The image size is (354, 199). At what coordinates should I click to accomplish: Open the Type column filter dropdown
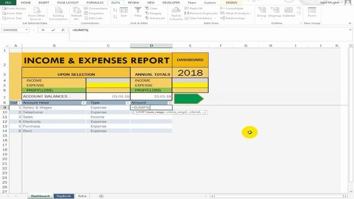click(128, 103)
